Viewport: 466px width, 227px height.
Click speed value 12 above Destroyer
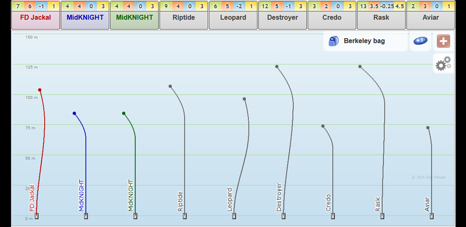[x=265, y=6]
